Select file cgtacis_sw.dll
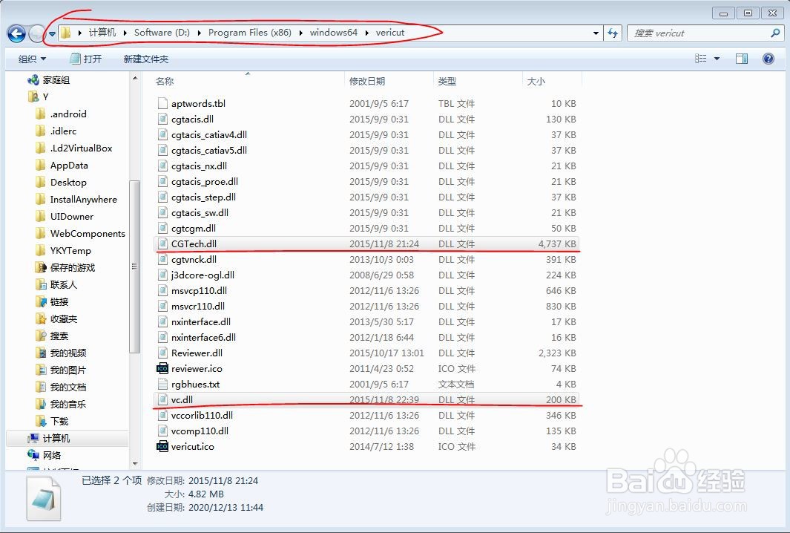The image size is (790, 533). pos(200,213)
